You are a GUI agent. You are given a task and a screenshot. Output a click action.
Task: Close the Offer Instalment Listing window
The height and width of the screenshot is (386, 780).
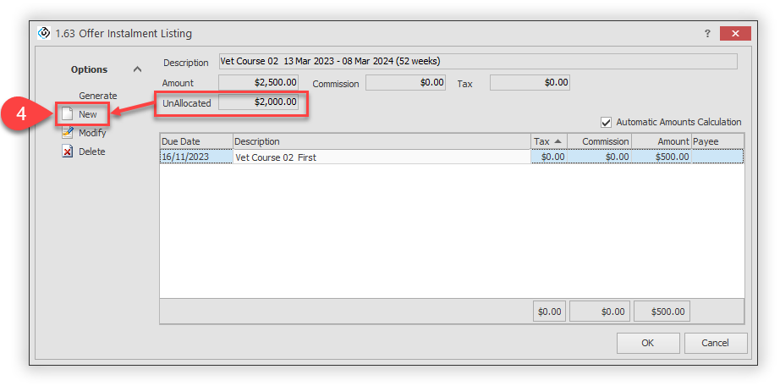pyautogui.click(x=735, y=33)
